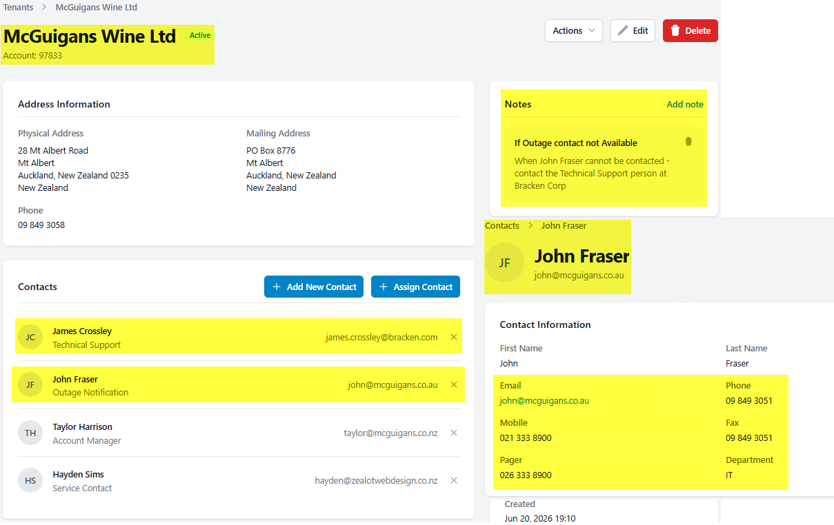Click the Technical Support role label

pyautogui.click(x=87, y=344)
